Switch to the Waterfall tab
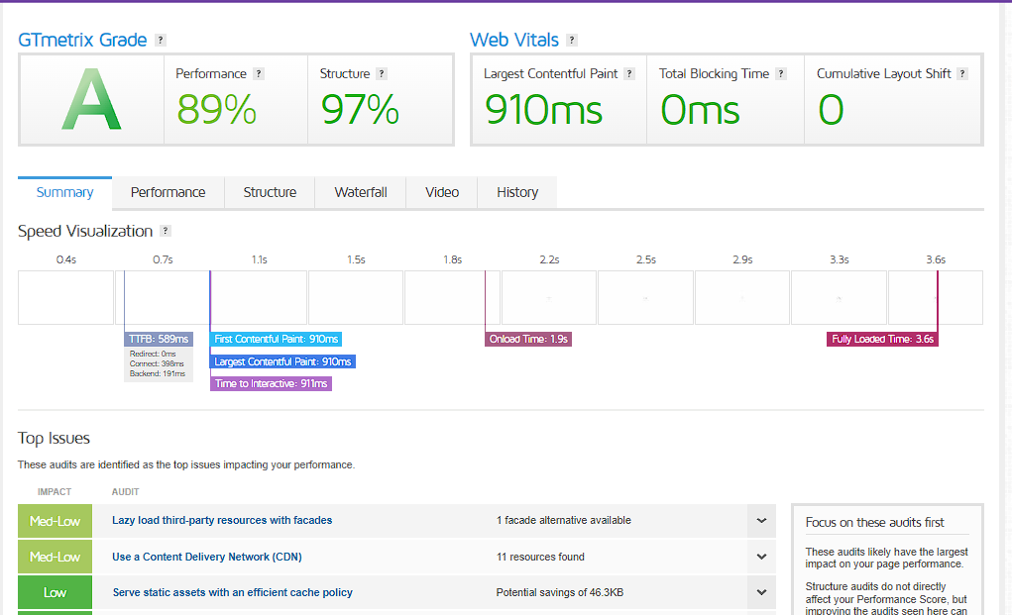This screenshot has height=615, width=1012. [361, 192]
